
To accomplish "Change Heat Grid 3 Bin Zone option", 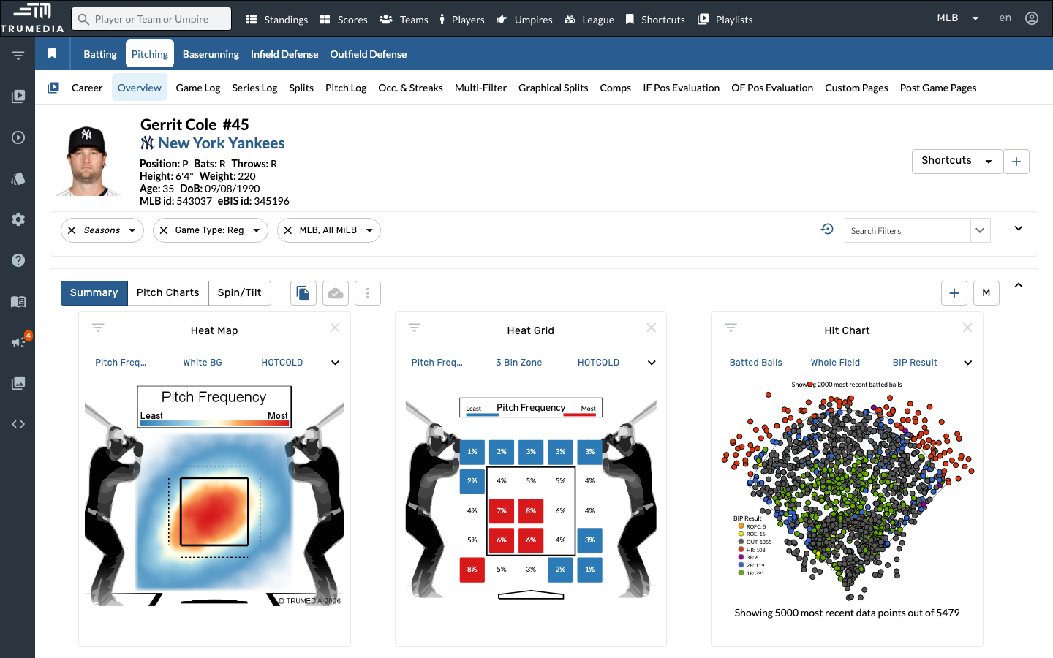I will 519,363.
